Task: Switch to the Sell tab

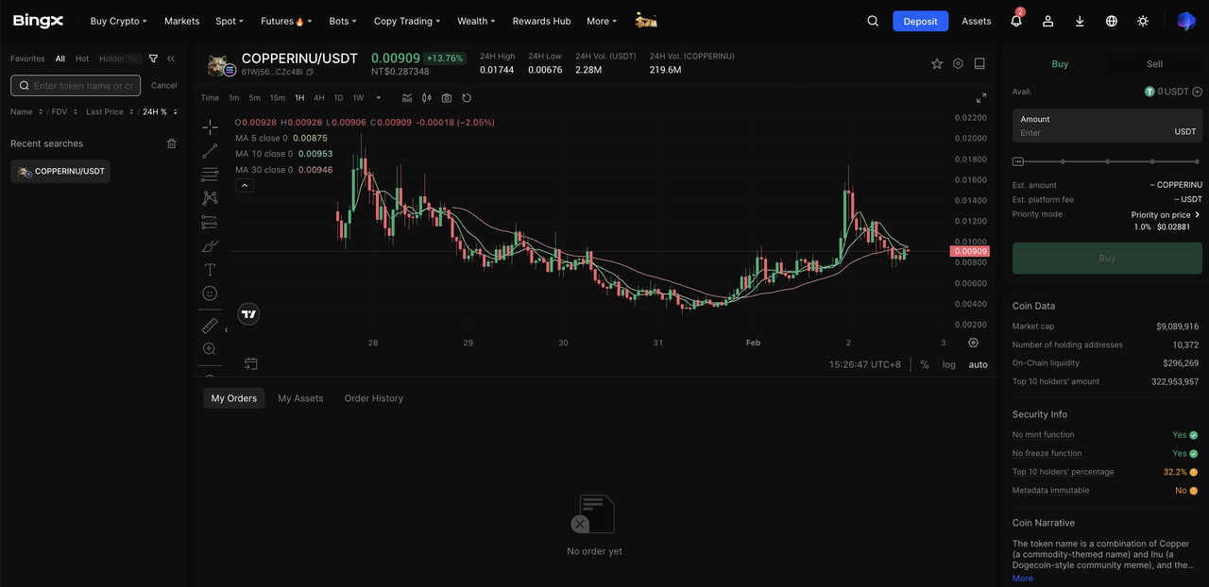Action: (x=1154, y=64)
